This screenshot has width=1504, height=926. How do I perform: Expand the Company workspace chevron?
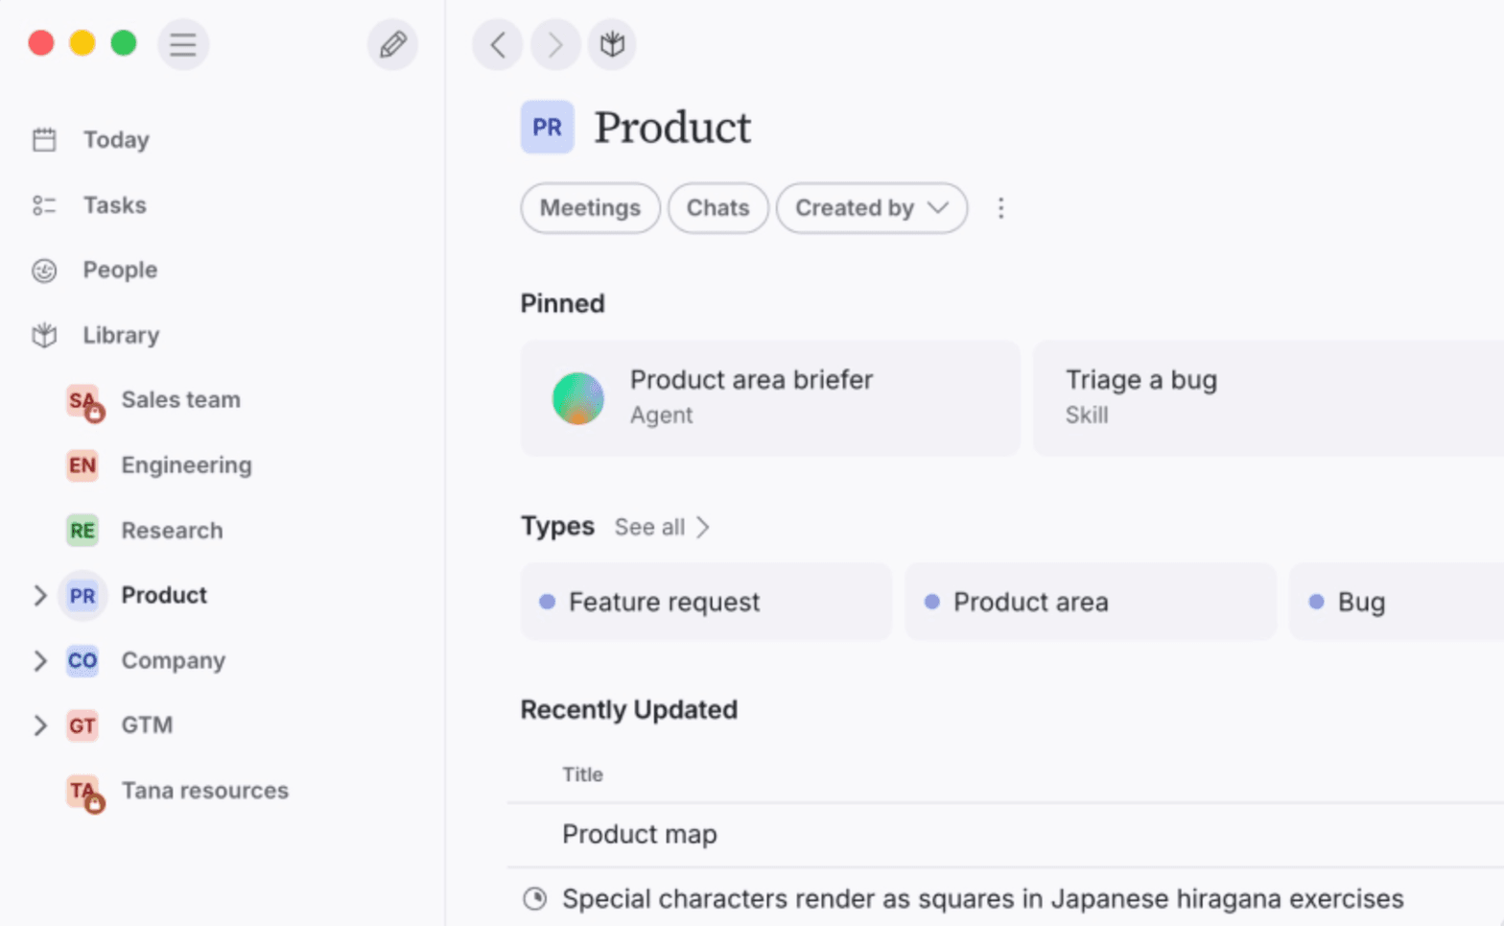point(40,661)
